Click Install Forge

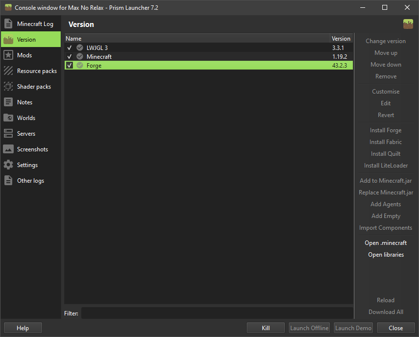point(386,130)
